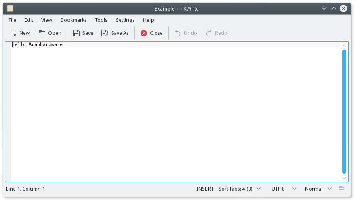Click the KWrite application icon in title bar
Viewport: 356px width, 202px height.
click(x=10, y=8)
